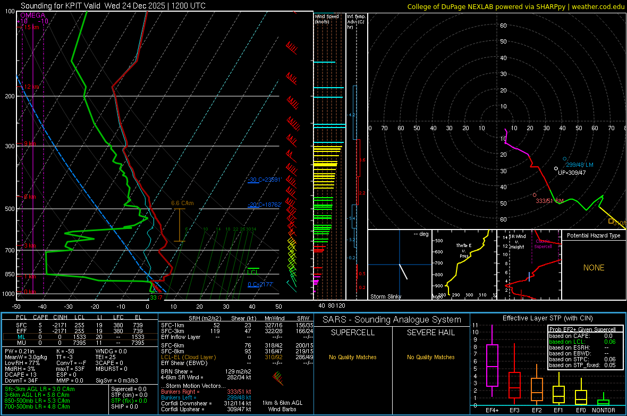627x416 pixels.
Task: Click the 'SR Wind v. Height' inset label
Action: (x=517, y=242)
